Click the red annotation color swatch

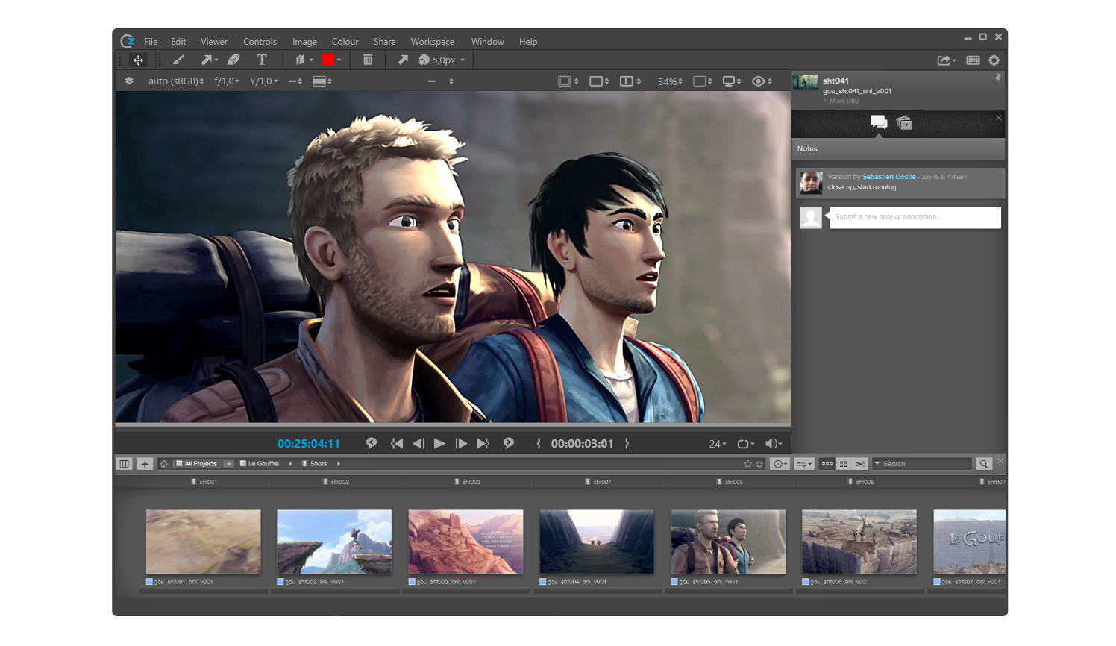pos(327,60)
